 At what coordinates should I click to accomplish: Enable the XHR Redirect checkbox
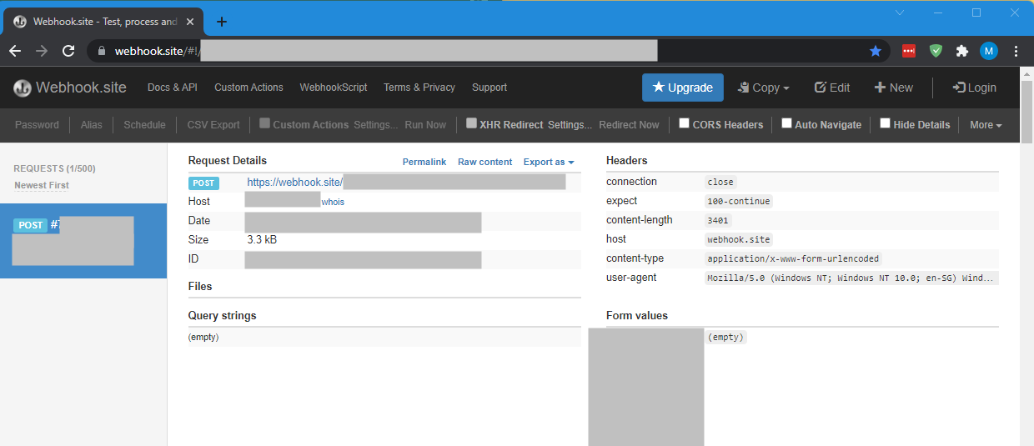471,123
